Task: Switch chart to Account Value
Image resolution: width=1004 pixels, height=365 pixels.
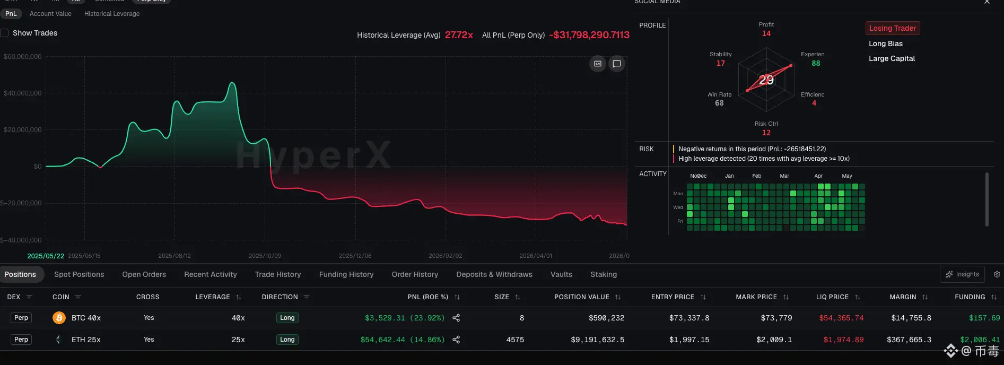Action: coord(50,14)
